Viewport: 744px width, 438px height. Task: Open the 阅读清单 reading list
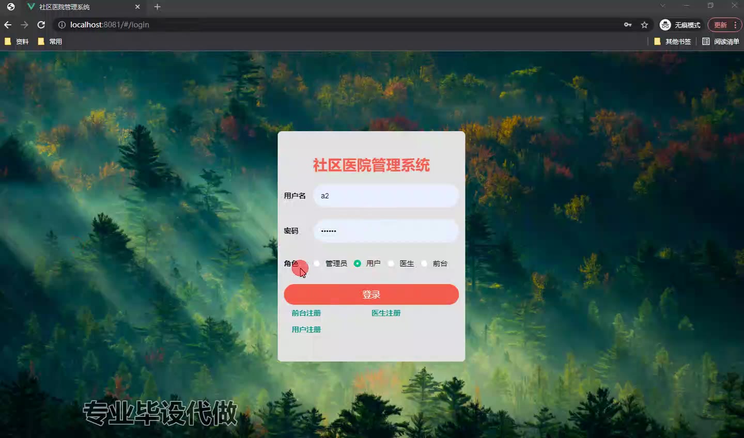(x=721, y=41)
